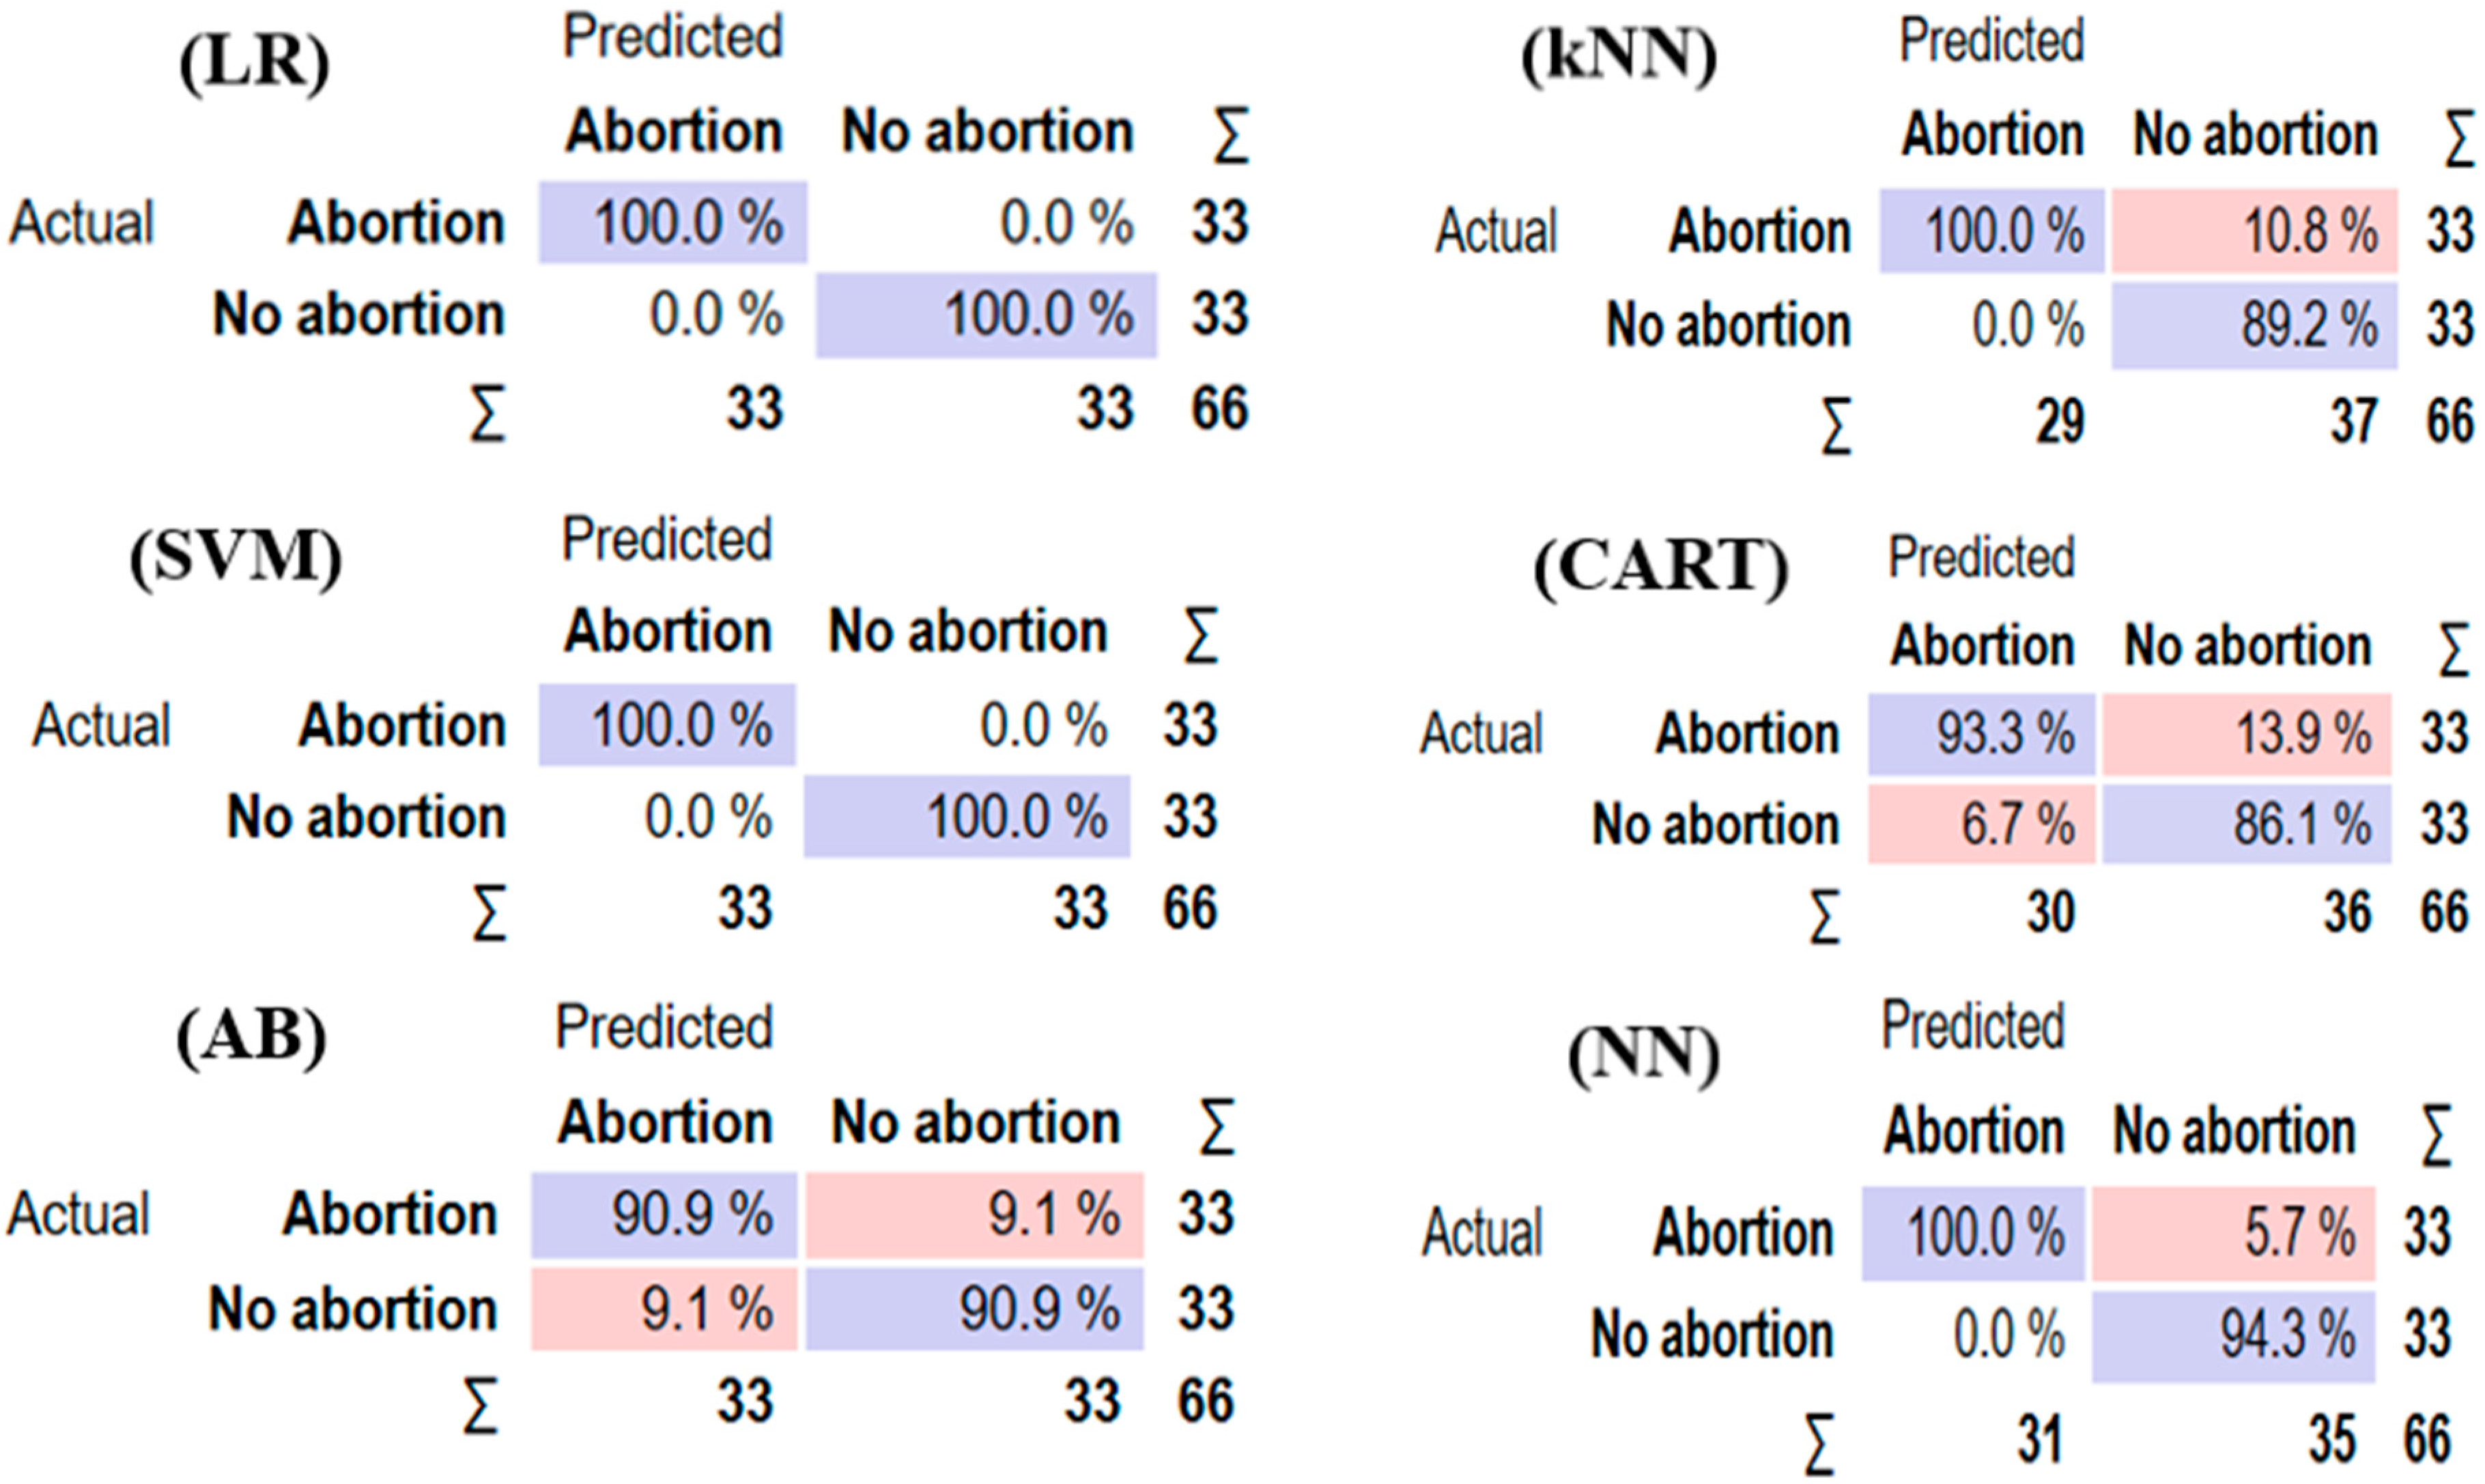Viewport: 2485px width, 1484px height.
Task: Click the (AB) matrix title
Action: point(251,1037)
